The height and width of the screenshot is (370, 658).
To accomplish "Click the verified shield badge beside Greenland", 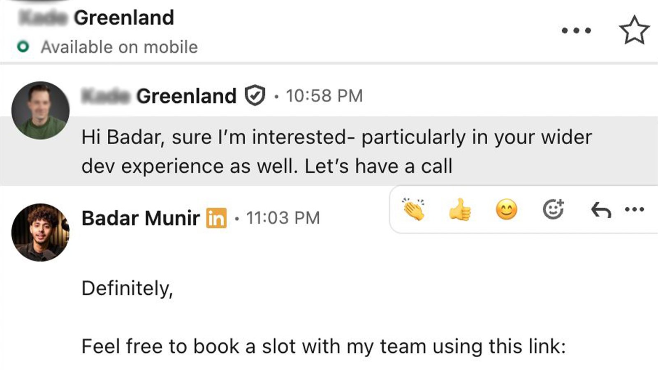I will (x=255, y=95).
